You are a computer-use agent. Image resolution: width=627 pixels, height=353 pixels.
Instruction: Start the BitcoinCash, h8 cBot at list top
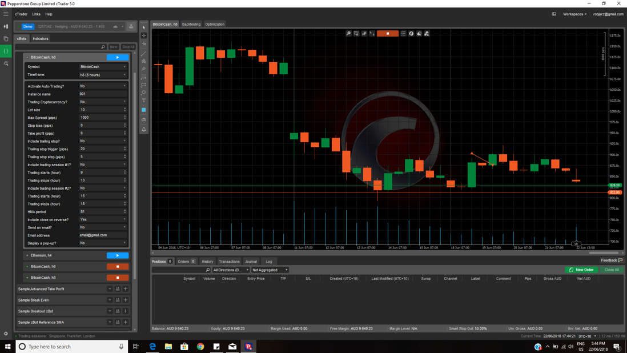point(118,58)
